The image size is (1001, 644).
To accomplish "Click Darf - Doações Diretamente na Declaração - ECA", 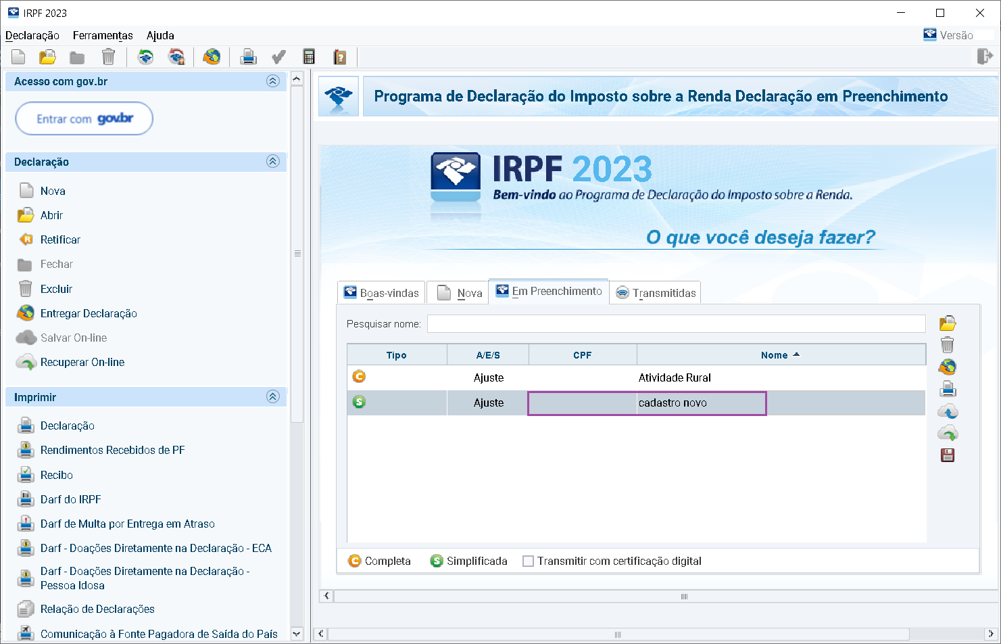I will pos(156,548).
